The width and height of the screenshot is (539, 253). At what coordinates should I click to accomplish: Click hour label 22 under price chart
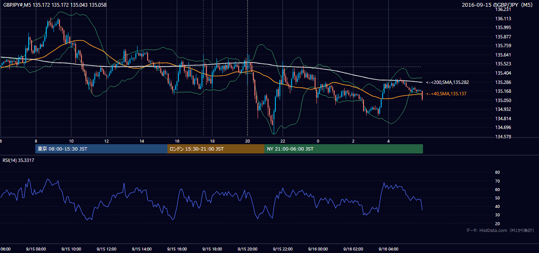283,141
